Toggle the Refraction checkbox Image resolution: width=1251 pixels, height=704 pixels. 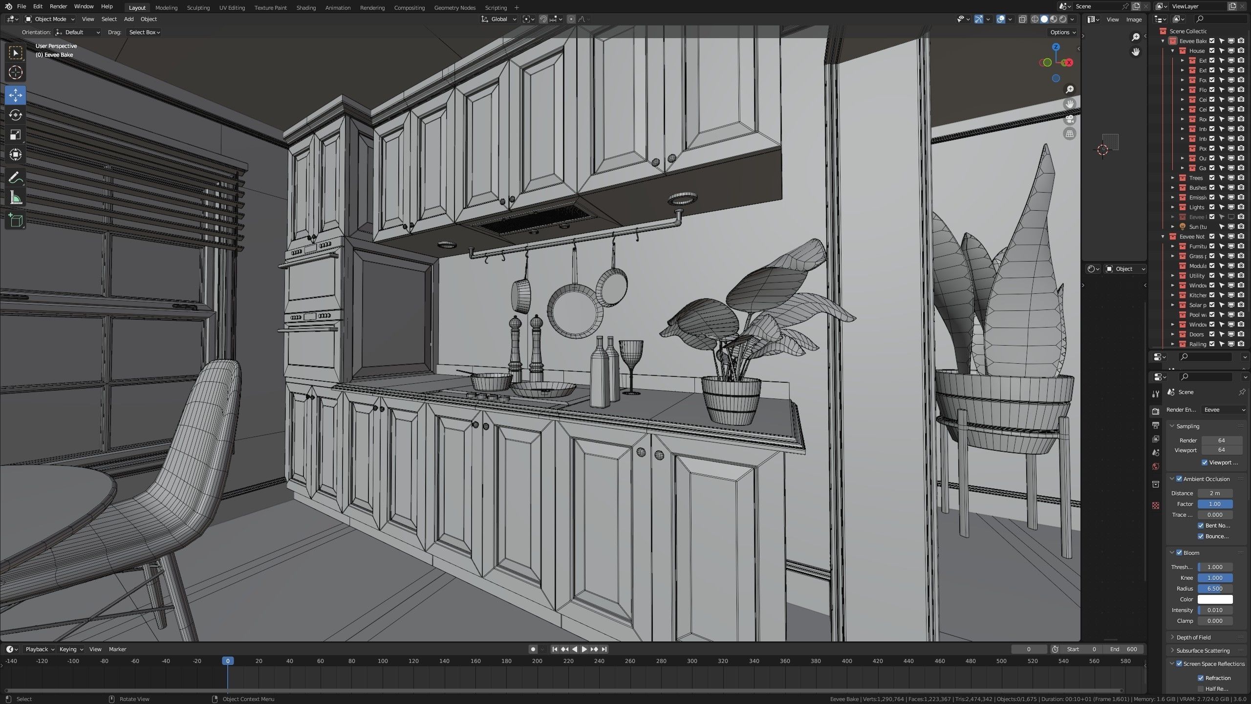coord(1201,678)
